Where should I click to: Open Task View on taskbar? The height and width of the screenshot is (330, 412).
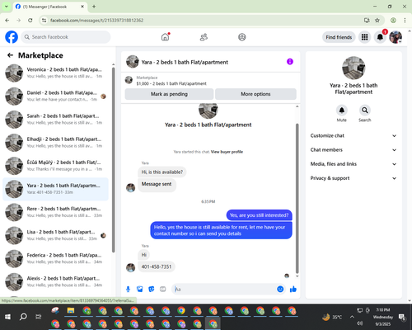point(39,317)
